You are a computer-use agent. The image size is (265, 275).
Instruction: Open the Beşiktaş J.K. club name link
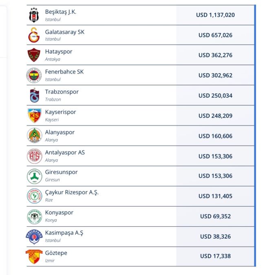(x=61, y=12)
